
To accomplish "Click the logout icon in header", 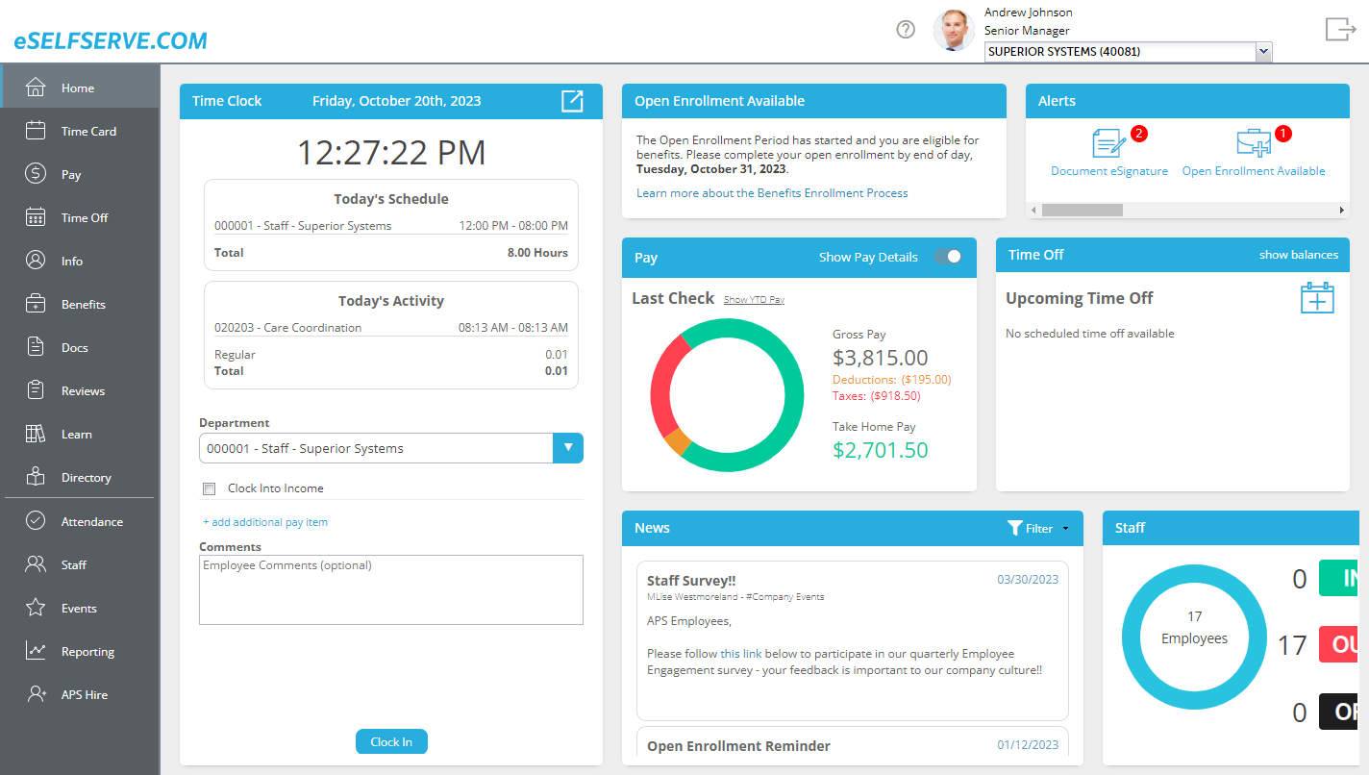I will tap(1339, 30).
